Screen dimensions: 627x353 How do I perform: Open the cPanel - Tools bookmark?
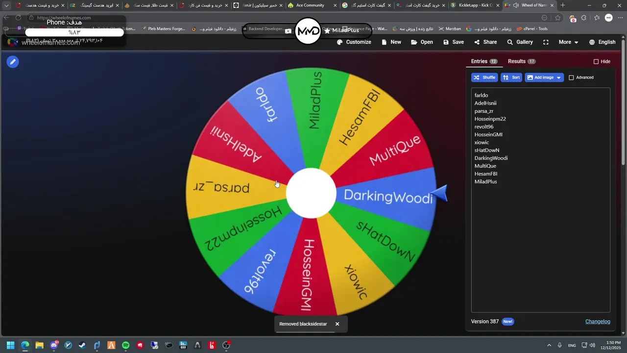tap(532, 29)
